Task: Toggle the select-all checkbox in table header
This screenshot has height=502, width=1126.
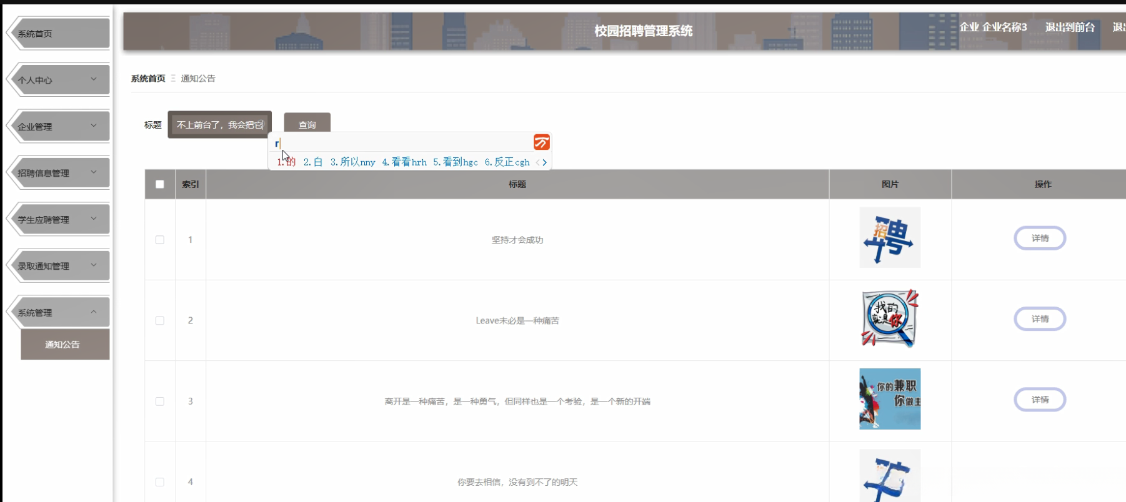Action: point(160,184)
